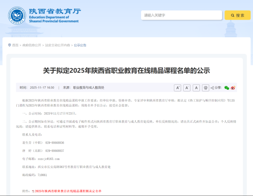This screenshot has height=196, width=253.
Task: Open the 首页 breadcrumb link
Action: pyautogui.click(x=15, y=45)
